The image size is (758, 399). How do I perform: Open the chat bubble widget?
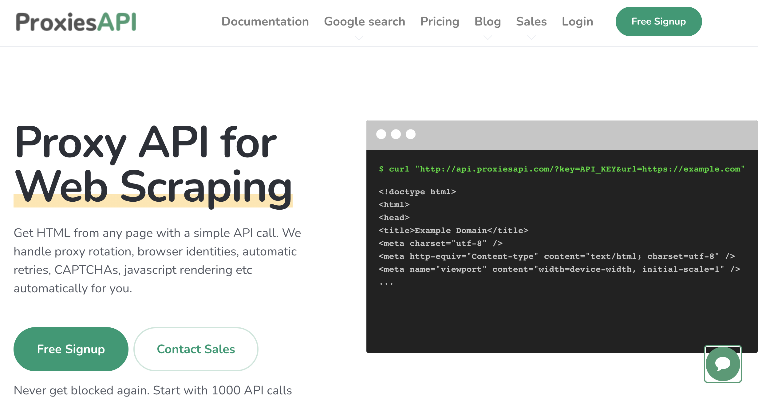[x=723, y=364]
